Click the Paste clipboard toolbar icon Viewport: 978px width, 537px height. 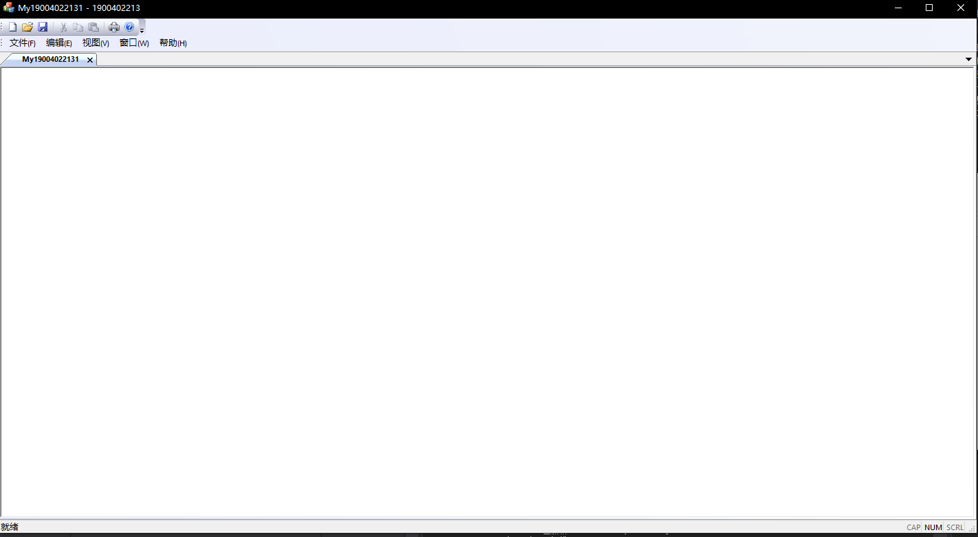tap(93, 27)
